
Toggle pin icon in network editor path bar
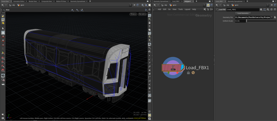pyautogui.click(x=208, y=5)
